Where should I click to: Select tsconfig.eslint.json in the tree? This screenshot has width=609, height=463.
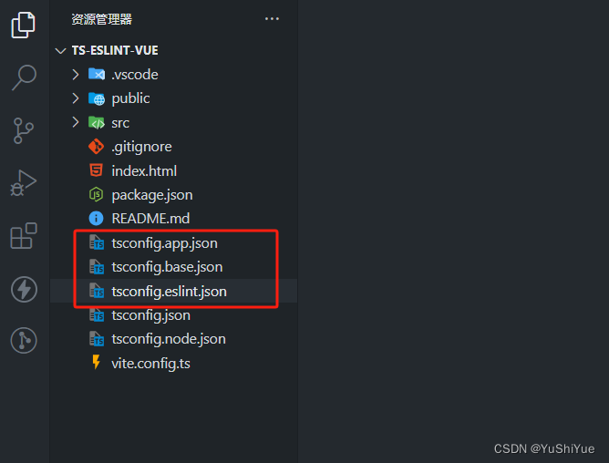(169, 292)
